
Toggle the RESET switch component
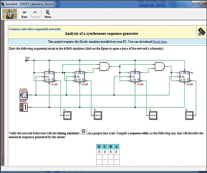click(x=24, y=107)
